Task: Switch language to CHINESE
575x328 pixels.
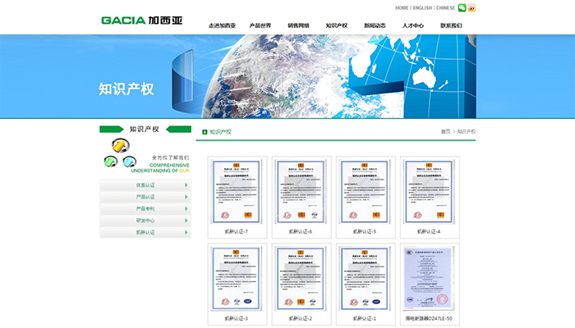Action: (x=445, y=7)
